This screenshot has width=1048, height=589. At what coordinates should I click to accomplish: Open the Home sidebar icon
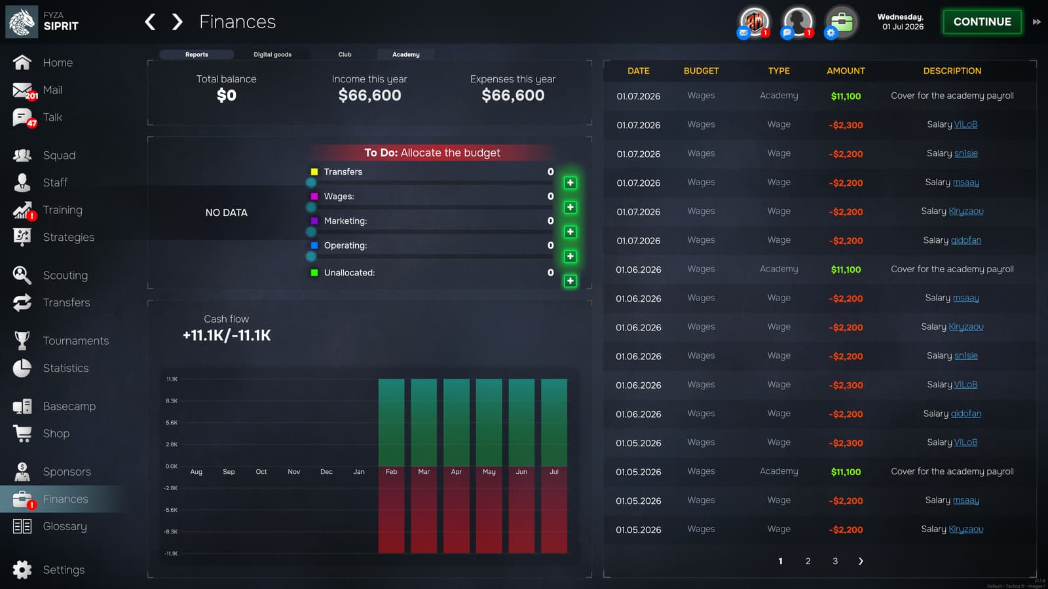(22, 62)
